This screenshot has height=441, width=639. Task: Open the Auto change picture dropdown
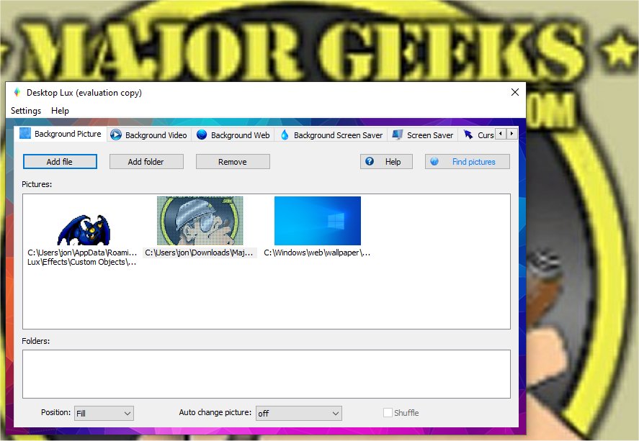click(298, 413)
